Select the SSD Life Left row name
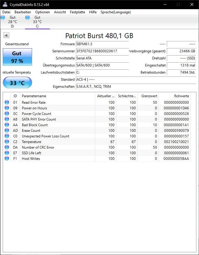Image resolution: width=199 pixels, height=255 pixels. (x=32, y=153)
